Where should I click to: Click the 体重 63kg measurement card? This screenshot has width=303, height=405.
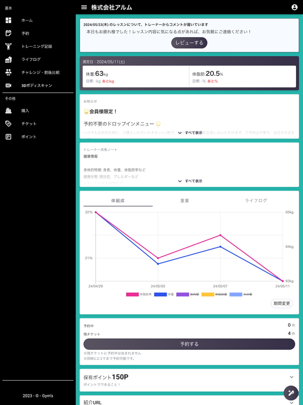[x=136, y=77]
